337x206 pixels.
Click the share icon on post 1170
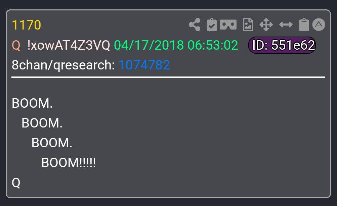click(195, 25)
